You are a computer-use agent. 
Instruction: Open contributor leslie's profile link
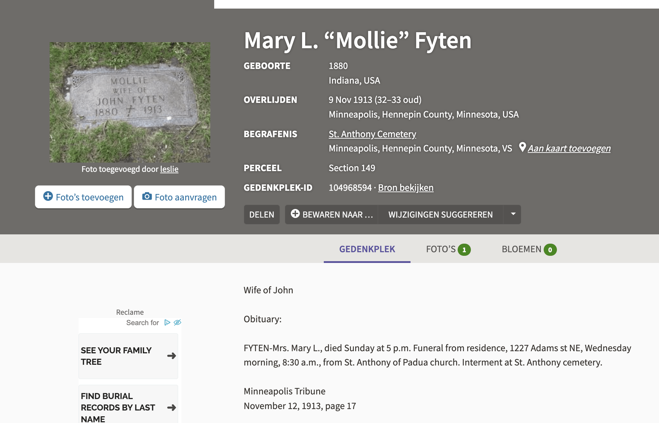(x=169, y=169)
